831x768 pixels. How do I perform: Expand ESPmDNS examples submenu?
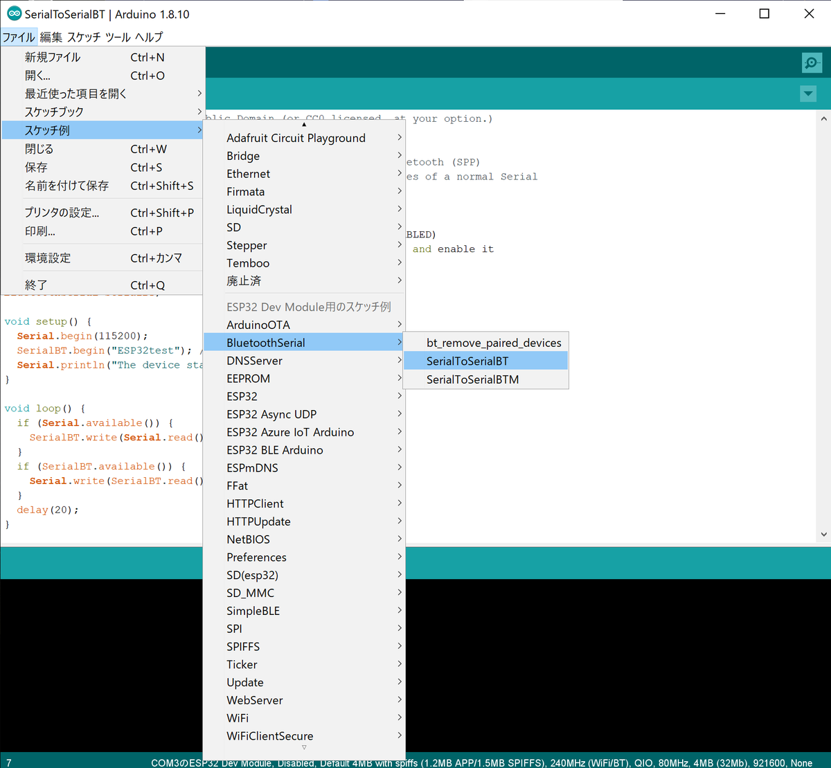[304, 468]
